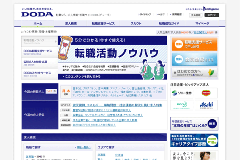Apply via 転職支援サービスに申し込む orange button
Viewport: 240px width, 160px height.
click(194, 44)
